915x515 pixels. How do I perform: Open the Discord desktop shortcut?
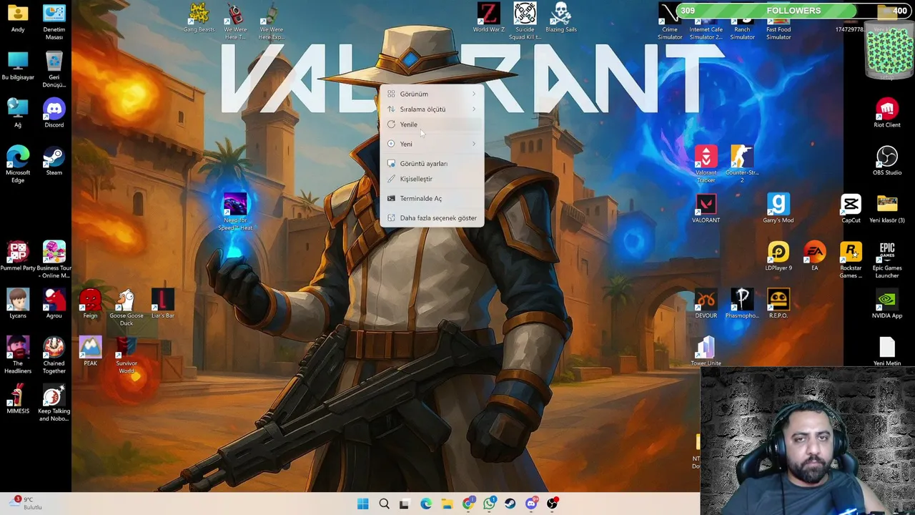point(54,114)
